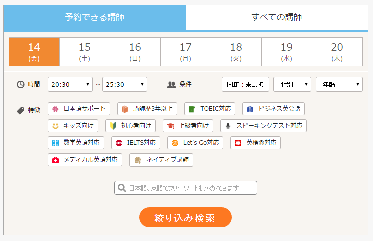Toggle the 英検®対応 filter tag

point(255,143)
